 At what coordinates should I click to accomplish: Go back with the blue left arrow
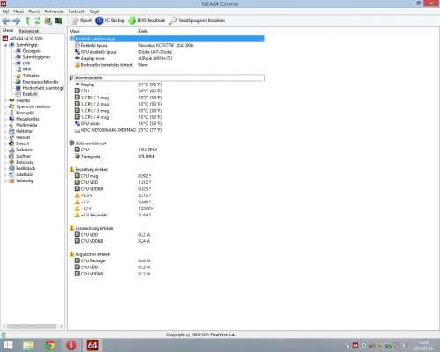(6, 20)
